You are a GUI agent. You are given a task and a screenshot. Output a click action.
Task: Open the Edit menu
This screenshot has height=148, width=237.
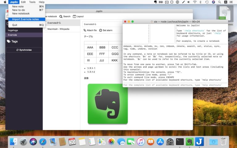click(x=23, y=2)
